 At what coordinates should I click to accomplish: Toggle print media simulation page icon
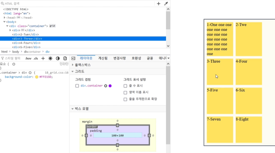pyautogui.click(x=65, y=58)
